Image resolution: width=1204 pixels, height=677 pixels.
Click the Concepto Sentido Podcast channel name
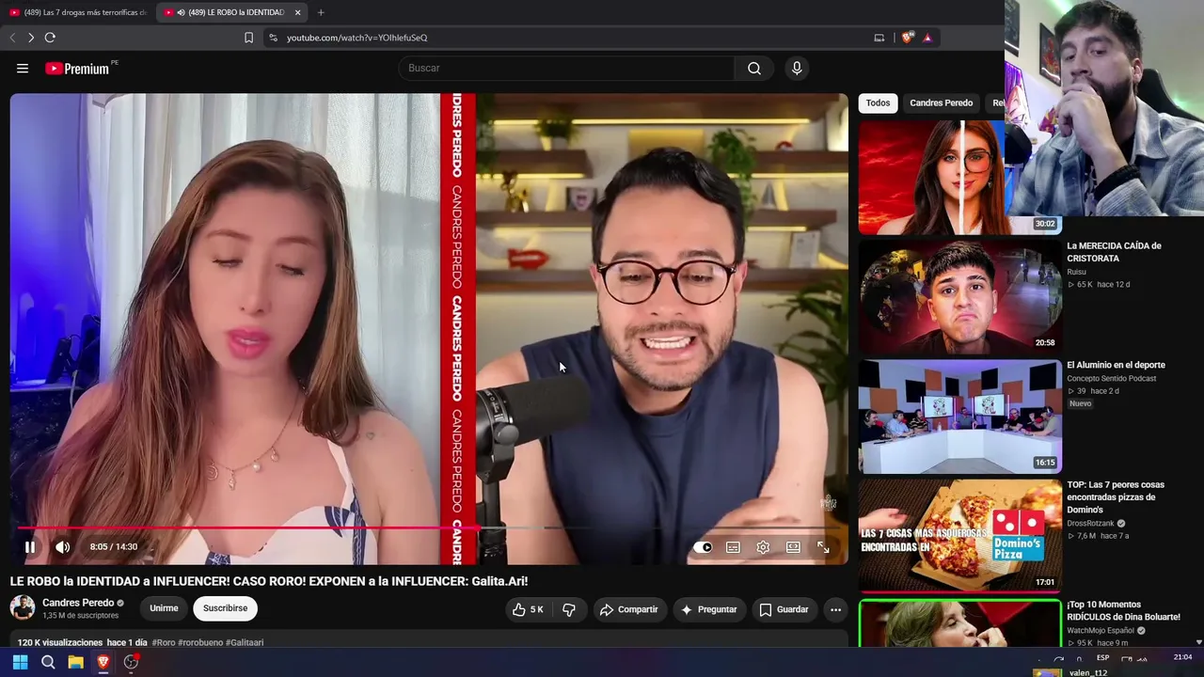click(x=1111, y=379)
